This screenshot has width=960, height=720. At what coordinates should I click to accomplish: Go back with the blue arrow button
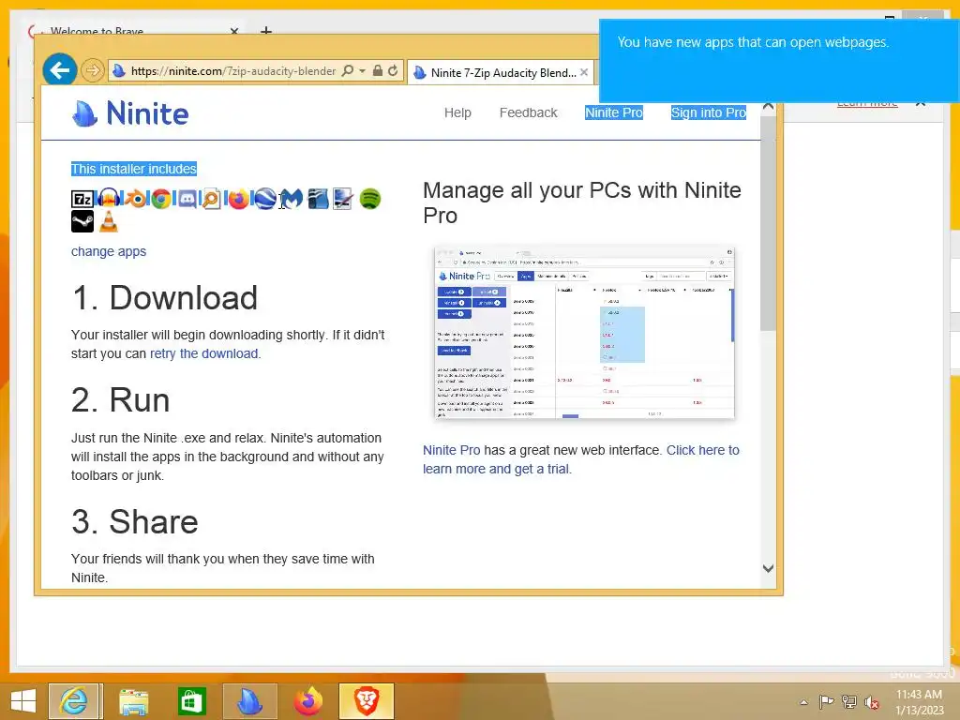pyautogui.click(x=60, y=70)
